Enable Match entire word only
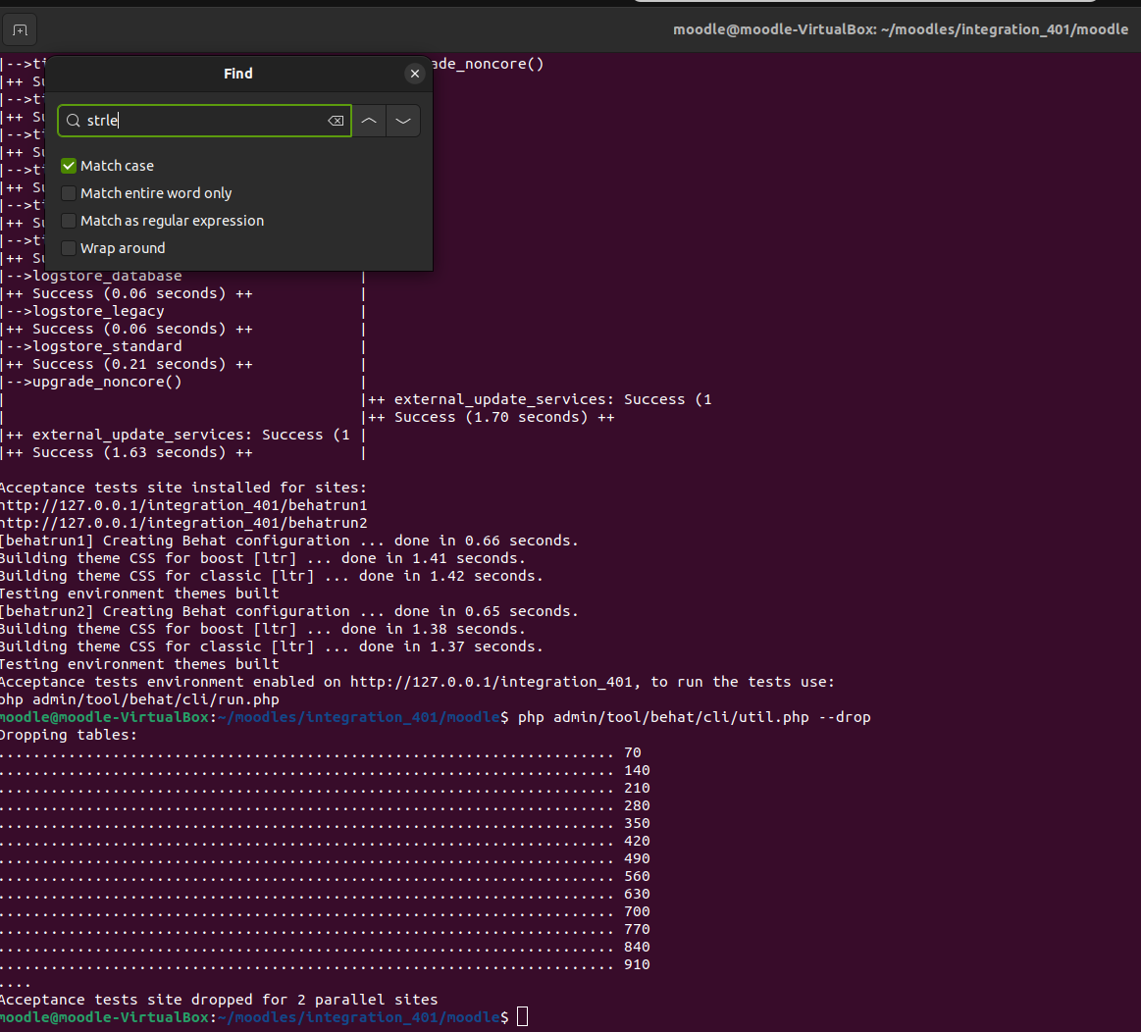Image resolution: width=1141 pixels, height=1032 pixels. [69, 193]
